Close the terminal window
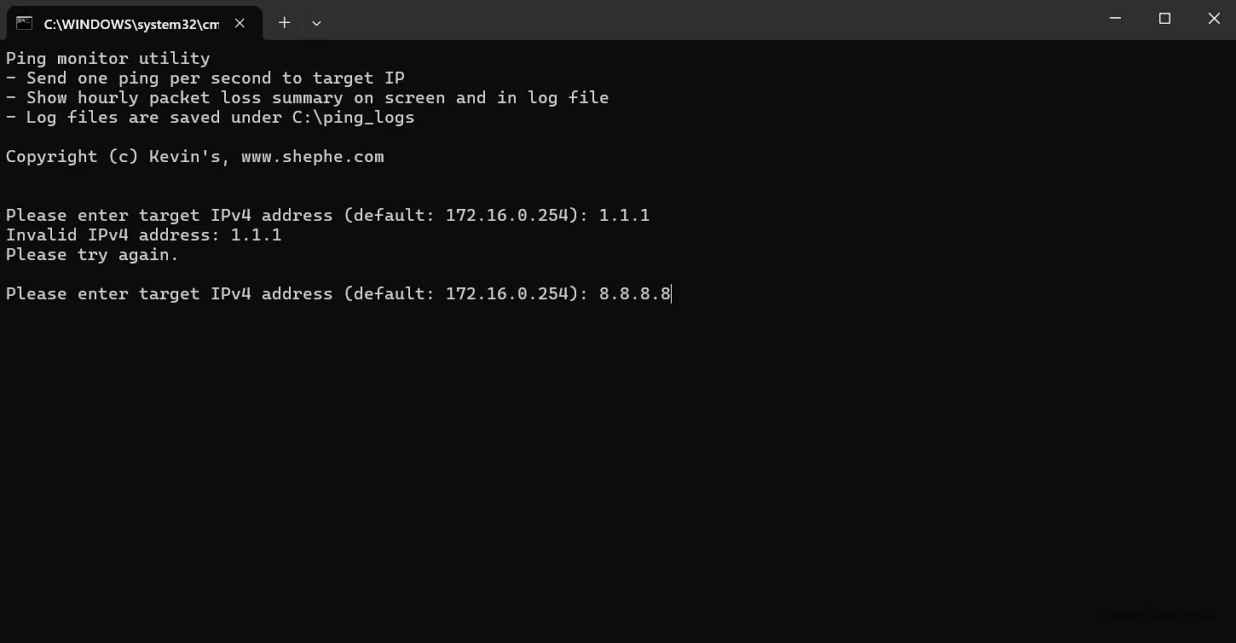1236x643 pixels. click(1214, 19)
